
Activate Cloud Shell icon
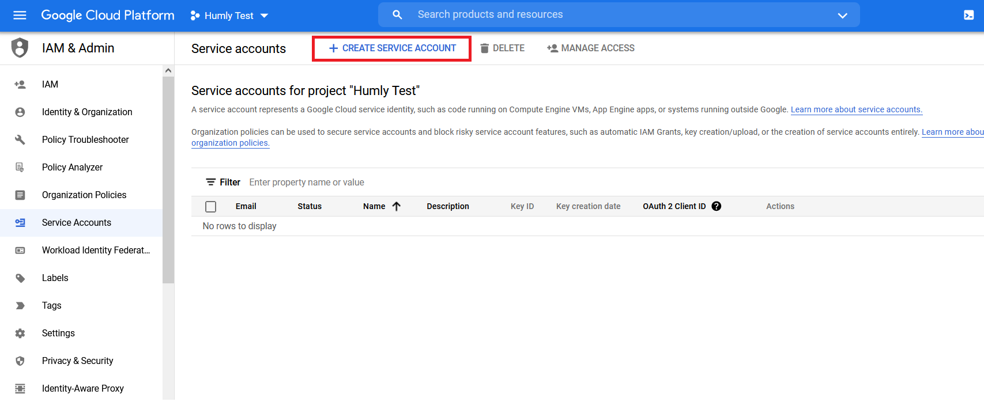[x=969, y=15]
